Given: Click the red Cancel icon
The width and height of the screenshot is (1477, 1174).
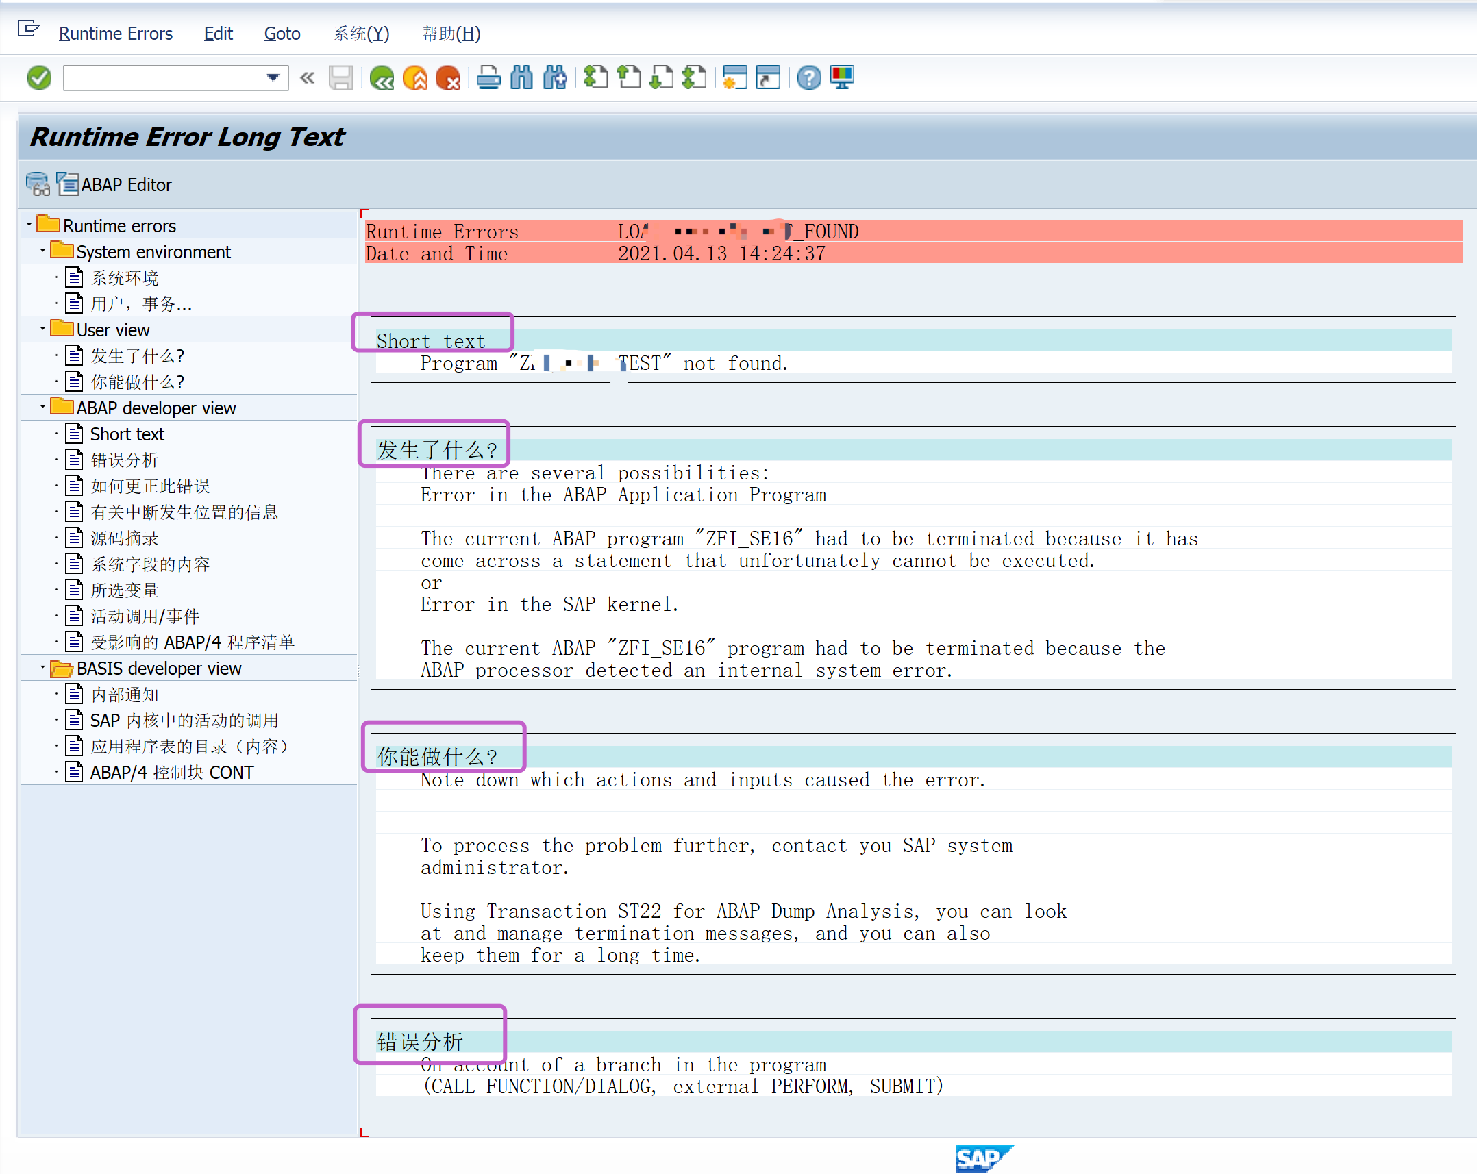Looking at the screenshot, I should click(448, 78).
